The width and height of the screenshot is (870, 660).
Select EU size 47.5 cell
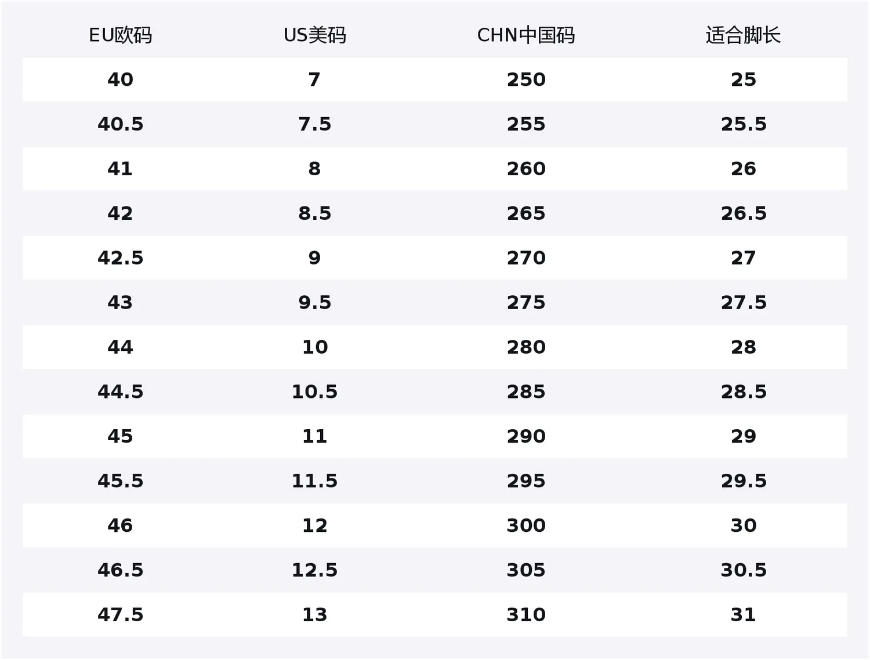click(x=120, y=615)
